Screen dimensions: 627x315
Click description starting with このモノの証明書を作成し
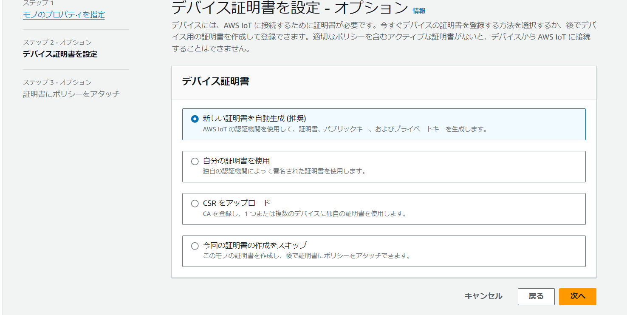pyautogui.click(x=308, y=256)
